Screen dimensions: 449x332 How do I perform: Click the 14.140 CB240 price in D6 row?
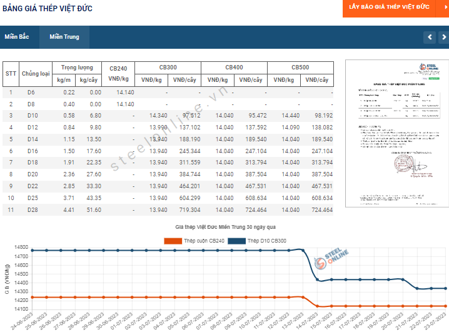tap(125, 93)
